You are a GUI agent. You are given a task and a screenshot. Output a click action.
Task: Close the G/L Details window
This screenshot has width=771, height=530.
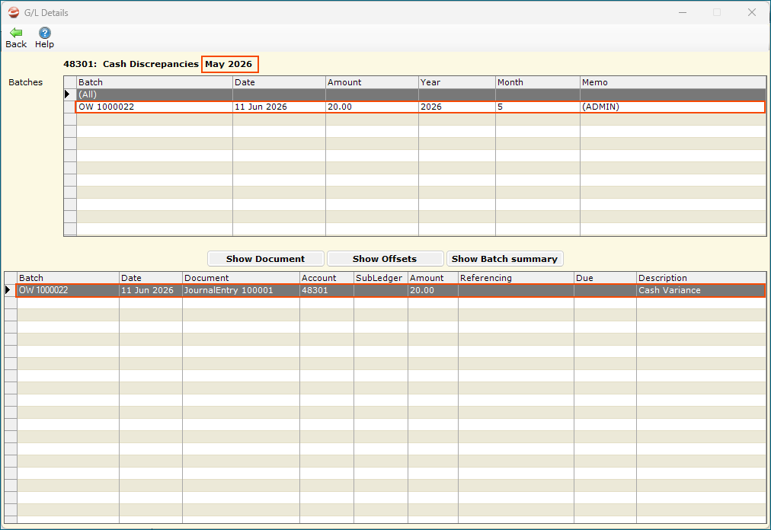(x=752, y=12)
